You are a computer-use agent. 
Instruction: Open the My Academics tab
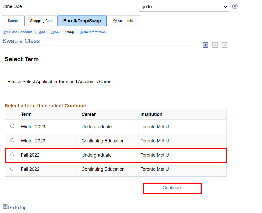[x=123, y=21]
